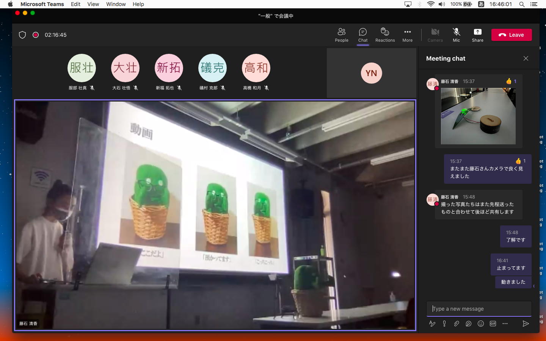The height and width of the screenshot is (341, 546).
Task: Click the muted mic icon beside 高橋 和月
Action: [x=267, y=88]
